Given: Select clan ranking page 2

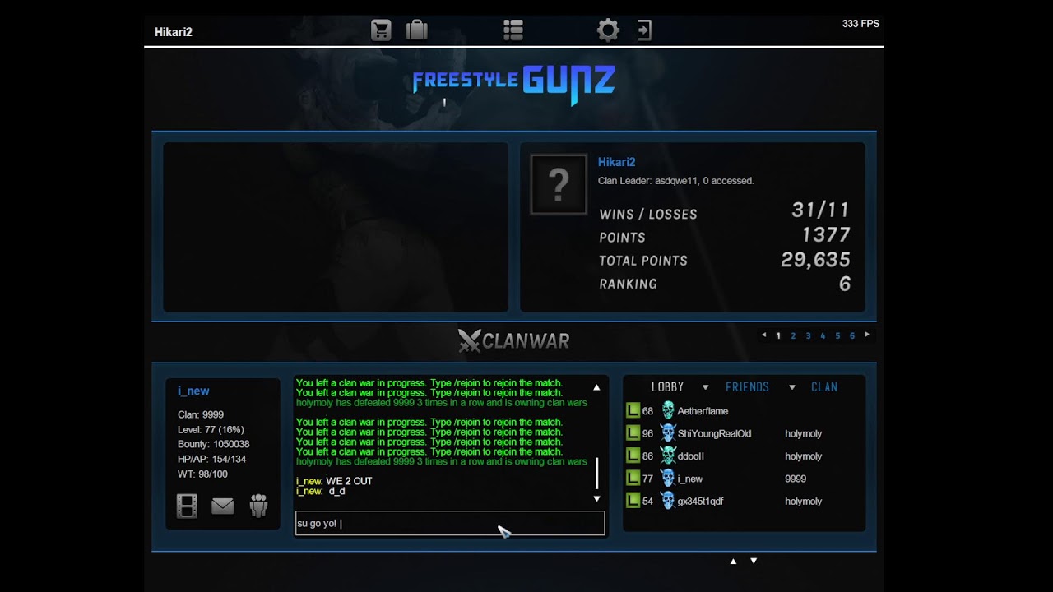Looking at the screenshot, I should click(793, 335).
